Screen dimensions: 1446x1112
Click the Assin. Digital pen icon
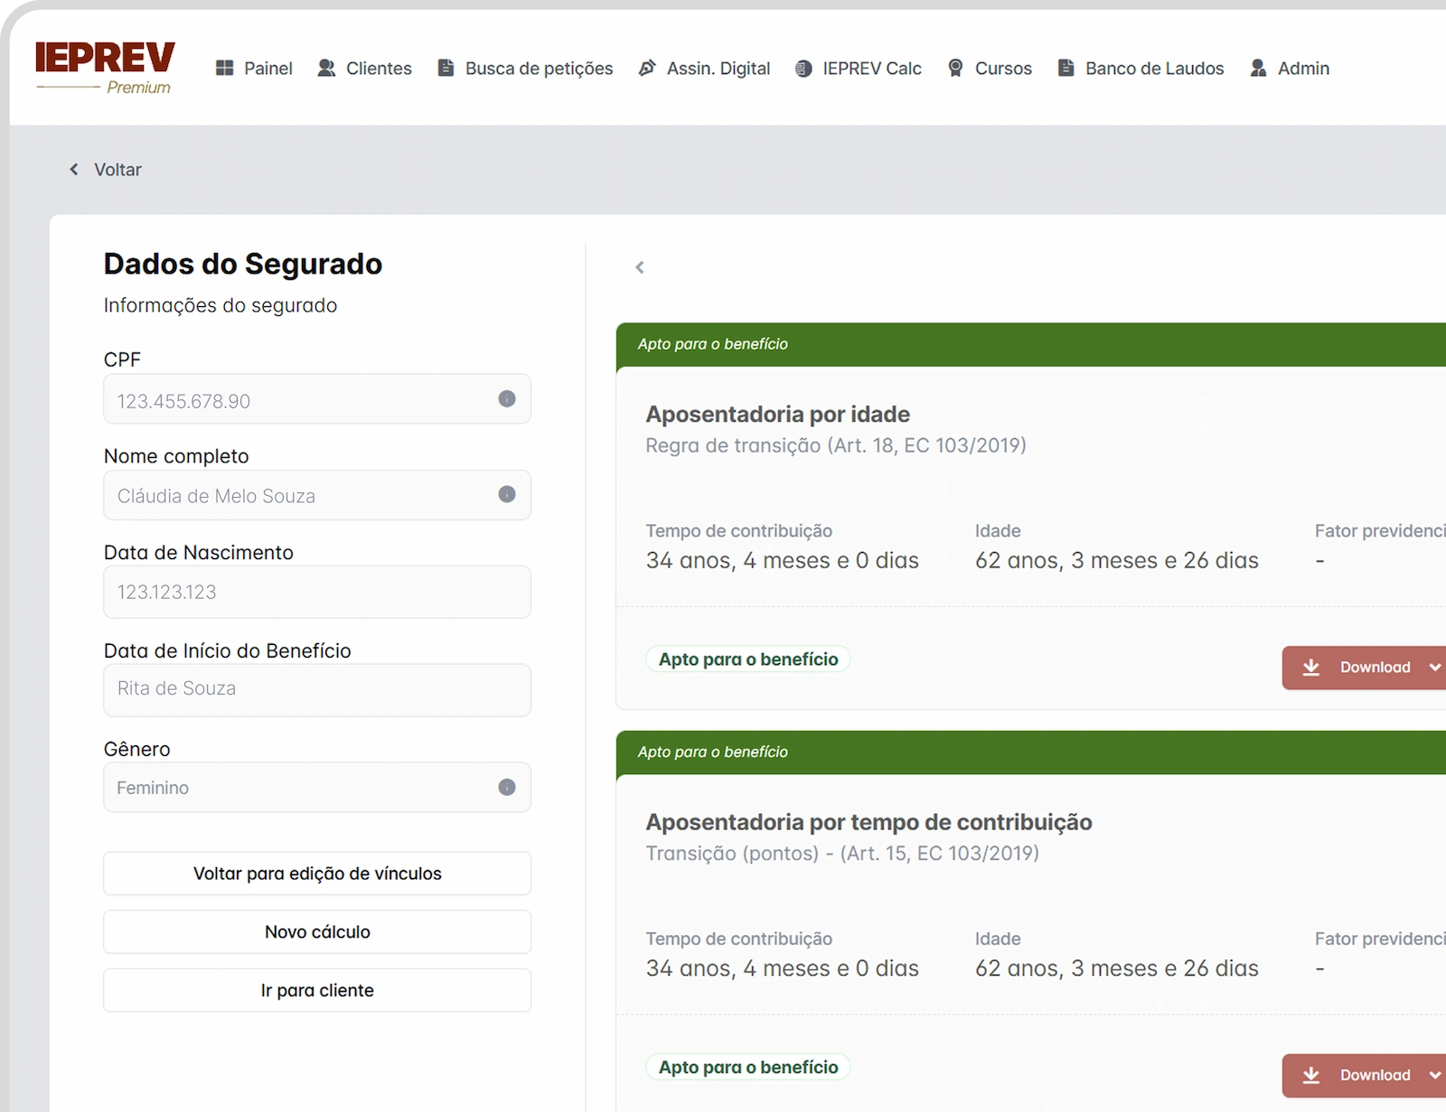click(x=647, y=68)
